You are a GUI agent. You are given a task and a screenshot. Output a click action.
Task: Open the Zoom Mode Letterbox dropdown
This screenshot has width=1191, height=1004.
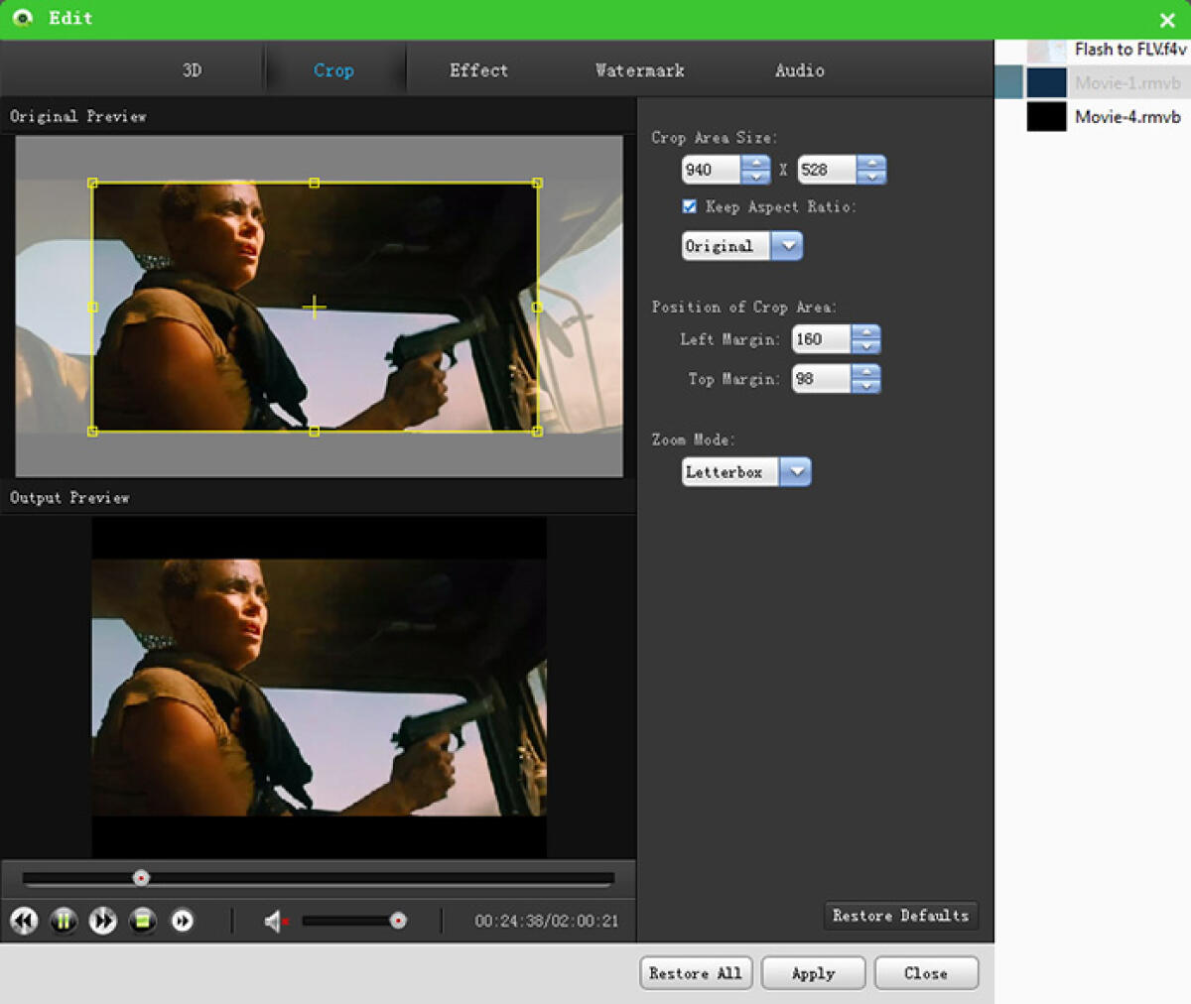(x=797, y=471)
